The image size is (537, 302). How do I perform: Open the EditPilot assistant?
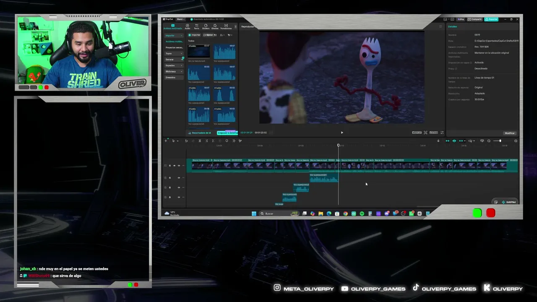509,202
